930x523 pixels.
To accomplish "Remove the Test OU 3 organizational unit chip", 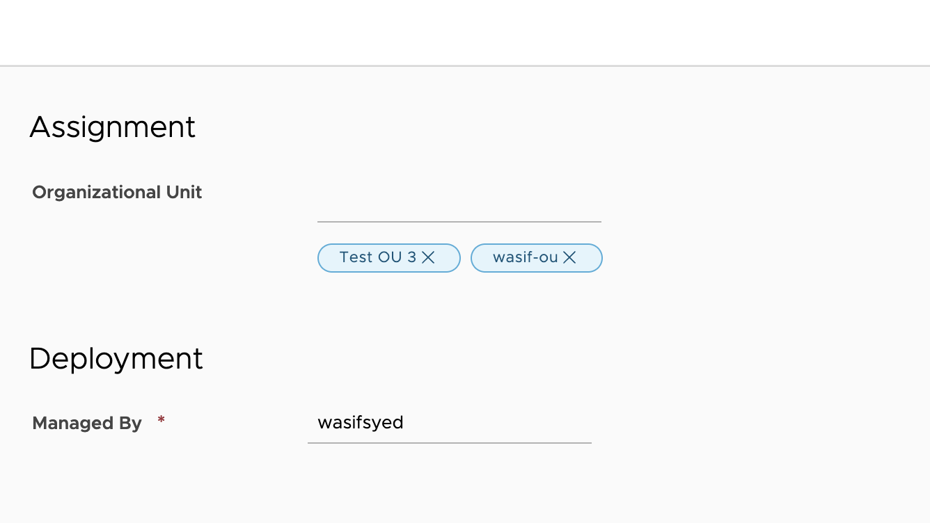I will 427,257.
